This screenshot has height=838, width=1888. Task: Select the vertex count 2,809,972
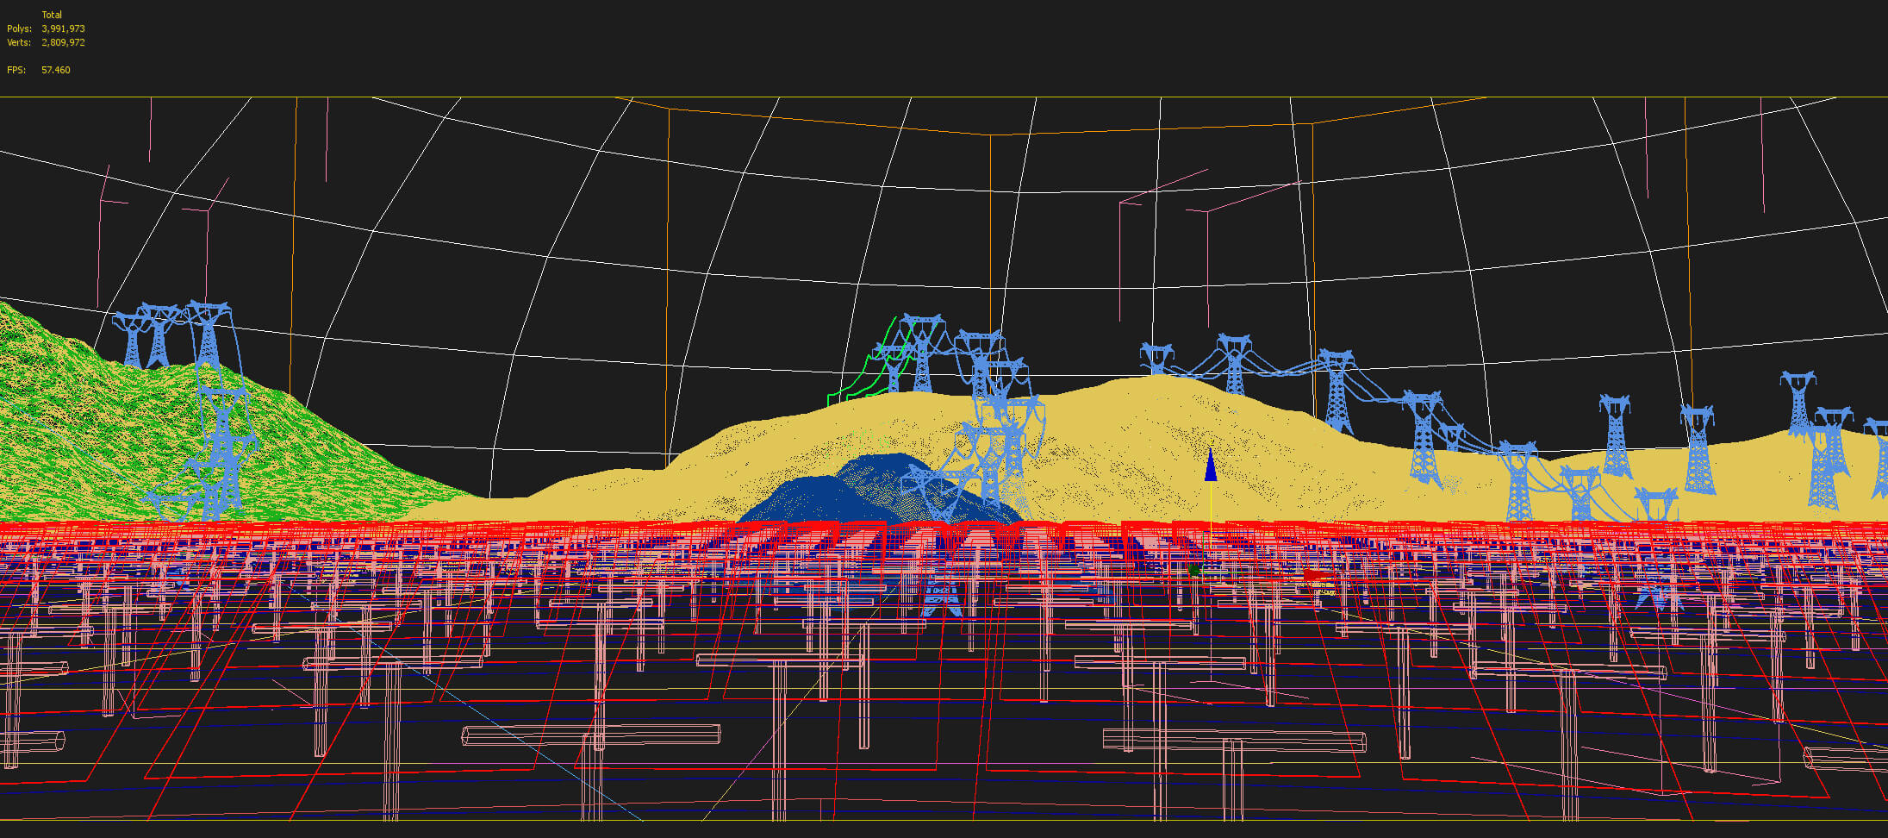click(63, 42)
